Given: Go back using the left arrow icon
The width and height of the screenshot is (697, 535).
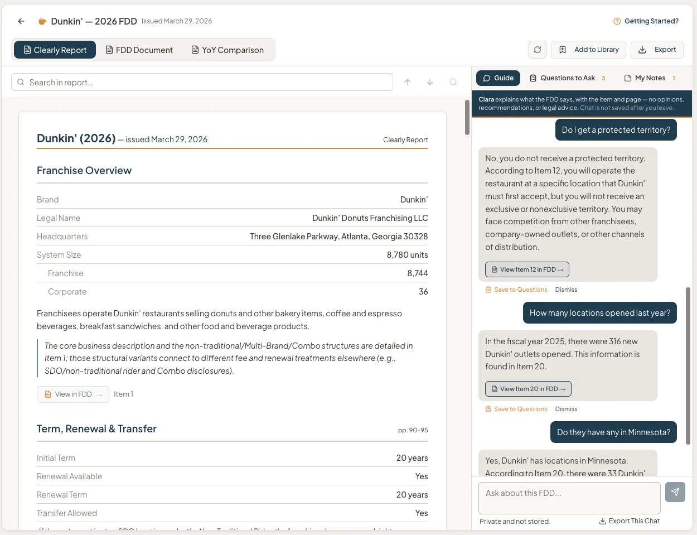Looking at the screenshot, I should pos(21,21).
